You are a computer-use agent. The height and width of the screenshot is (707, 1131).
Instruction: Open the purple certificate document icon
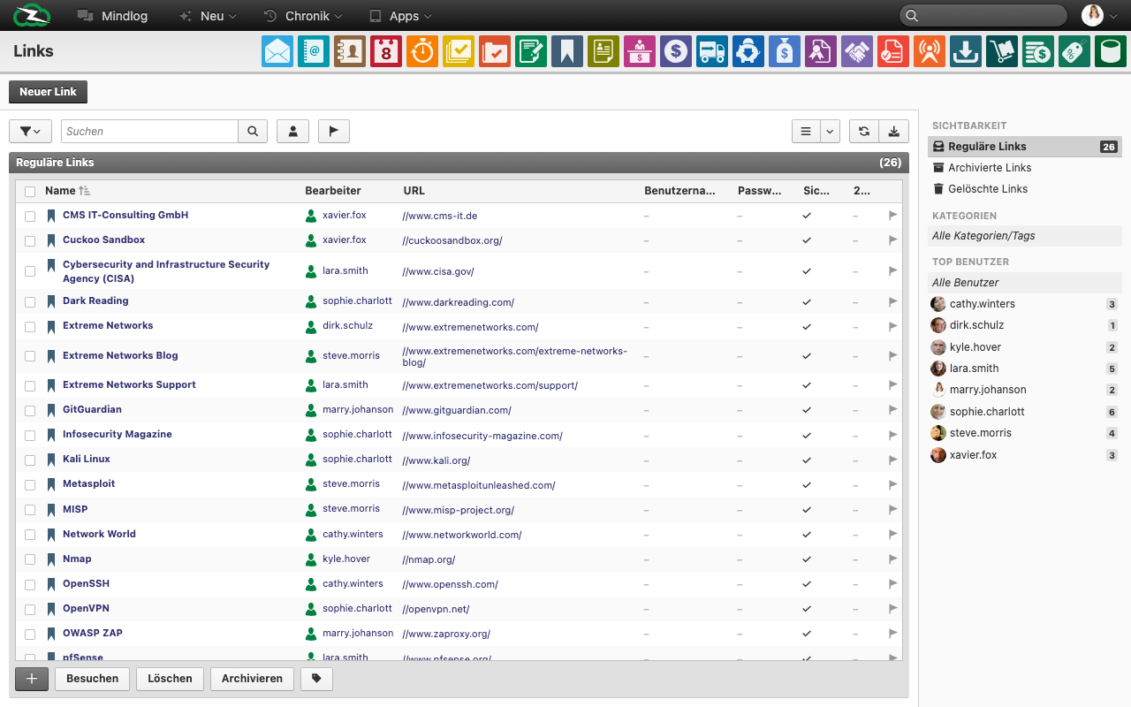821,51
